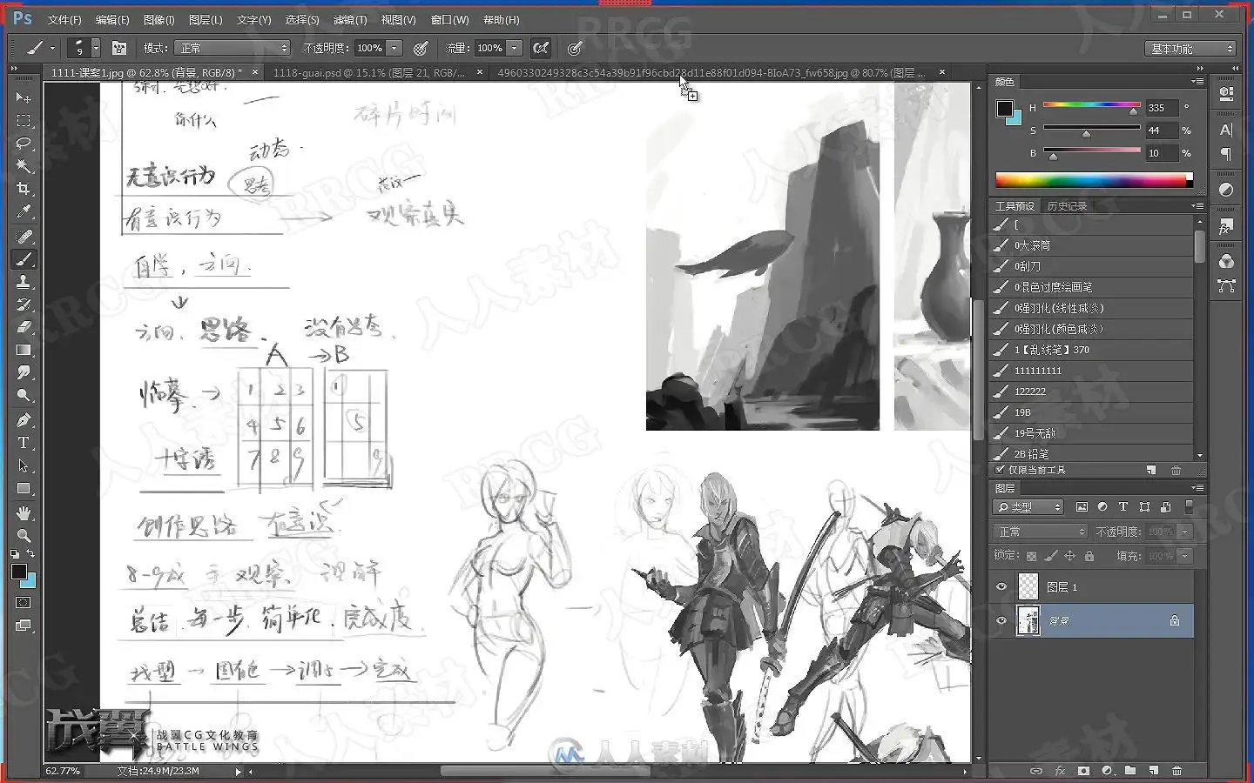Select the 0大条筒 tool preset
Screen dimensions: 1254x783
point(1092,245)
